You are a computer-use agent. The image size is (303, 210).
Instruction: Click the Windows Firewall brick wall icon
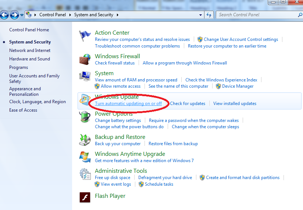tap(85, 59)
